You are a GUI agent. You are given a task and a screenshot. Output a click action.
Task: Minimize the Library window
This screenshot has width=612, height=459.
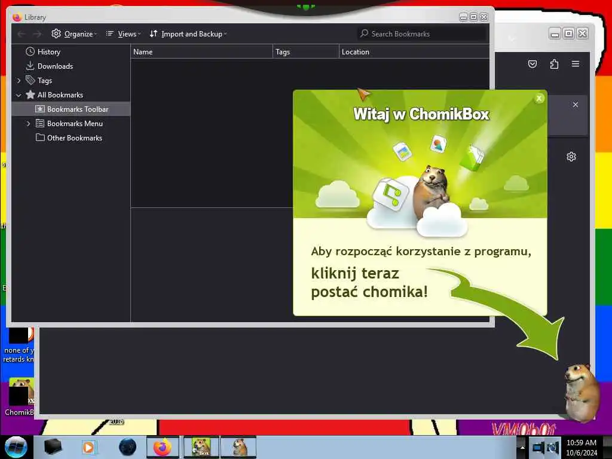(x=463, y=17)
